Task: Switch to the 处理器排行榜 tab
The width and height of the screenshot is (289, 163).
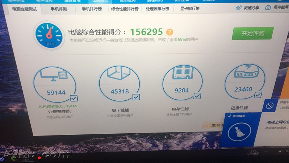Action: tap(158, 8)
